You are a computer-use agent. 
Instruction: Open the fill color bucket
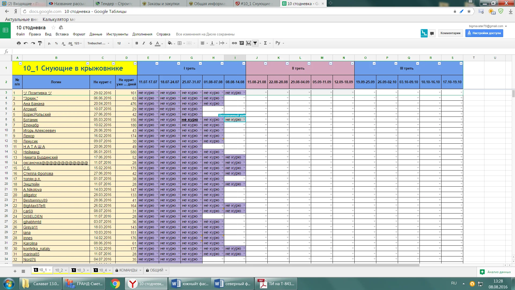pos(170,43)
